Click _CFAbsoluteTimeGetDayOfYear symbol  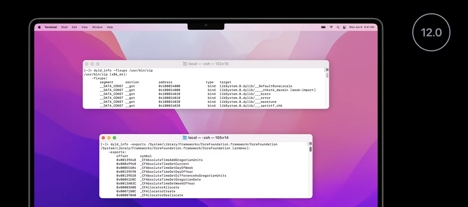pos(166,172)
